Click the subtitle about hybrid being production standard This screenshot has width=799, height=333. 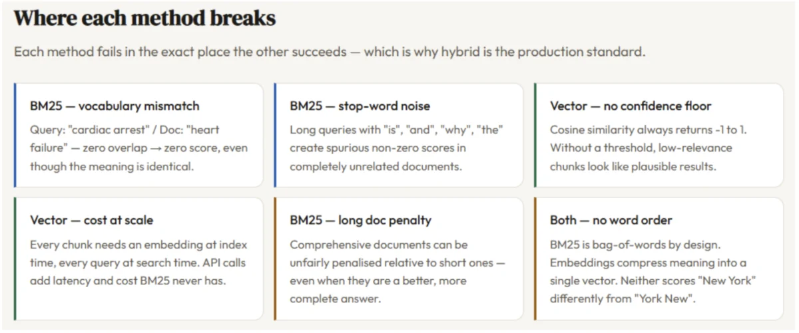tap(330, 52)
